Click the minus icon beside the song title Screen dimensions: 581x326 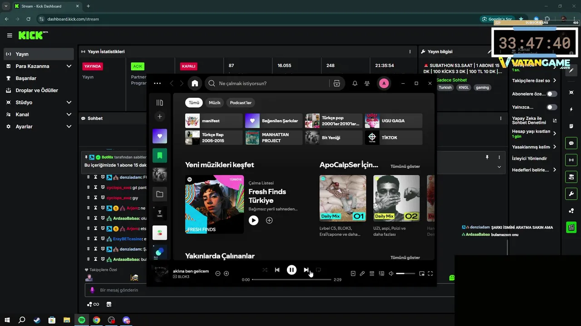218,273
